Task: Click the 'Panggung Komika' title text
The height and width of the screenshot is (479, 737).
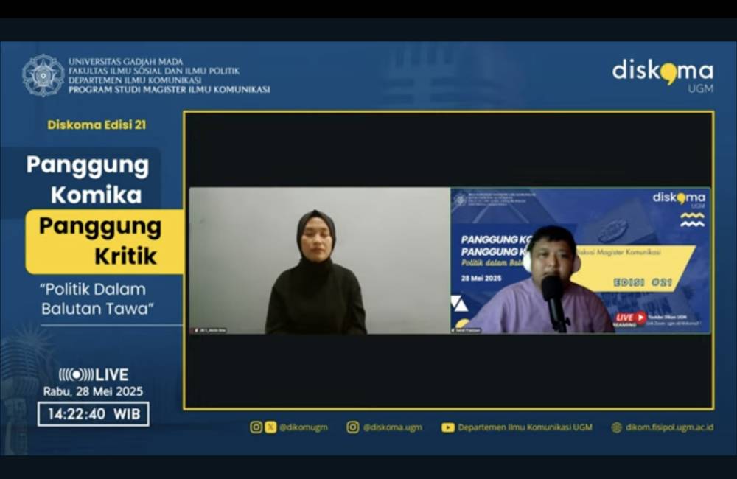Action: pyautogui.click(x=88, y=180)
